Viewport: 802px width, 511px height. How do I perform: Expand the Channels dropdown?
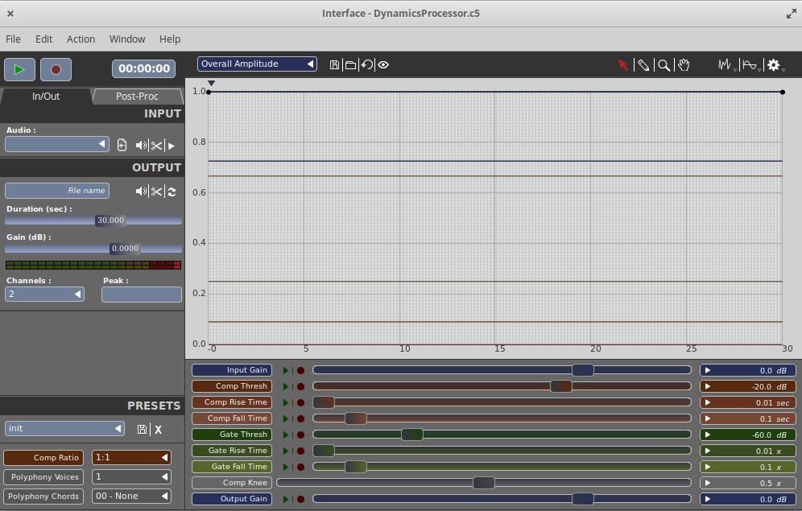(x=44, y=295)
